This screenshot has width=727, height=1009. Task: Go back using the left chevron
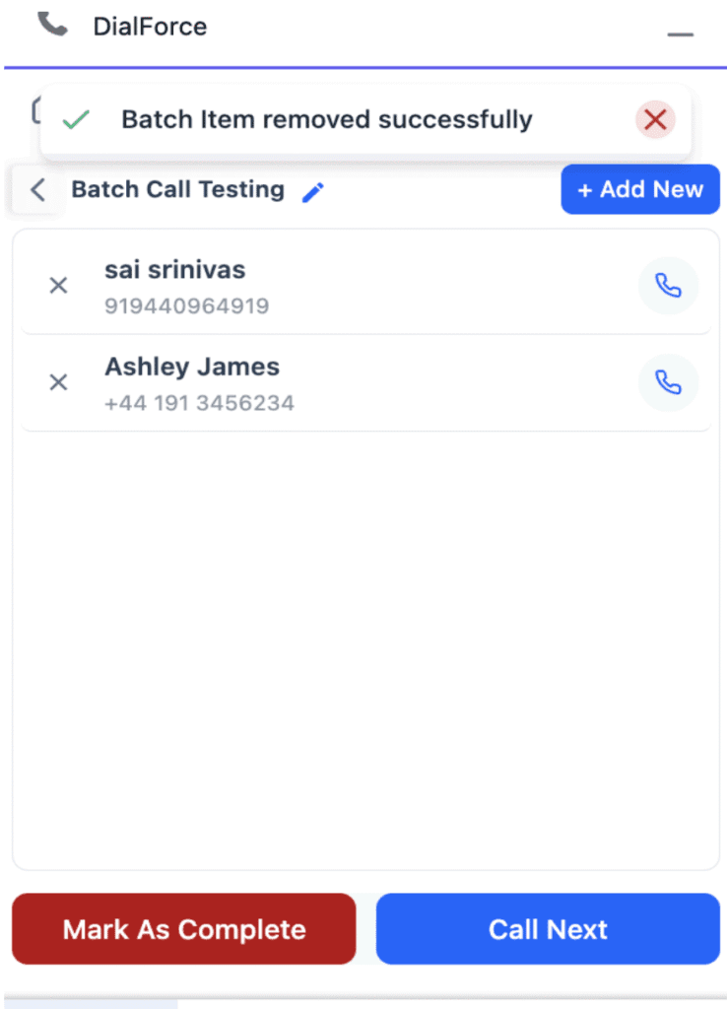point(37,189)
